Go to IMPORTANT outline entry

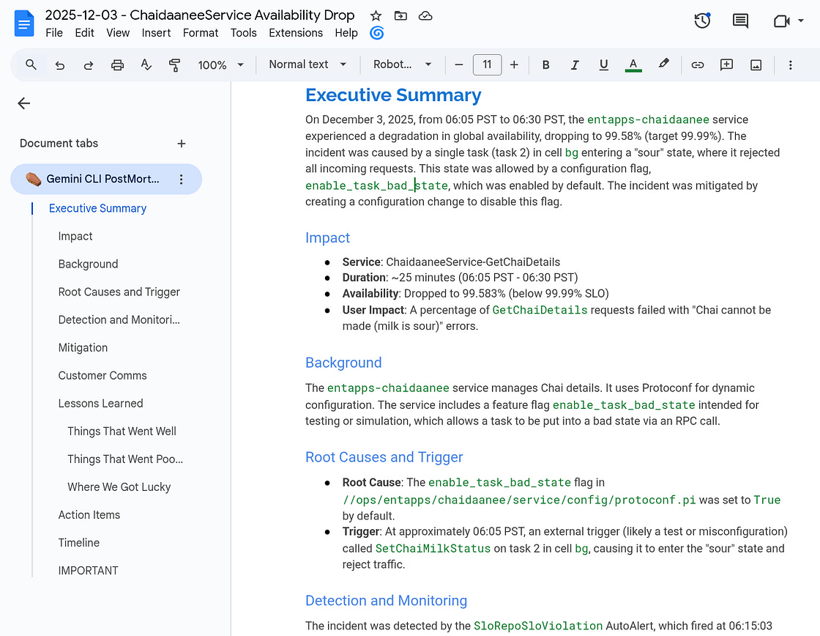(x=88, y=571)
